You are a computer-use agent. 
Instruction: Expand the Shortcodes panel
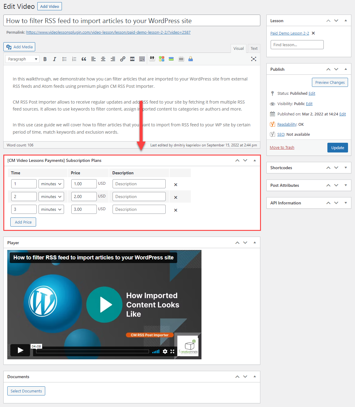pyautogui.click(x=346, y=168)
